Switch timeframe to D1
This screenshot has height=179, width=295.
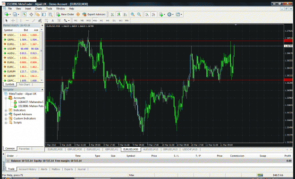coord(114,21)
